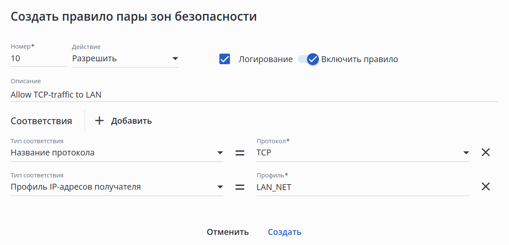Click the Отменить button
The width and height of the screenshot is (509, 245).
tap(227, 232)
